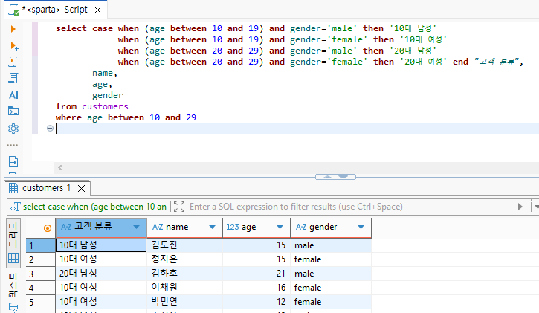Click the age cell showing 12

tap(256, 302)
